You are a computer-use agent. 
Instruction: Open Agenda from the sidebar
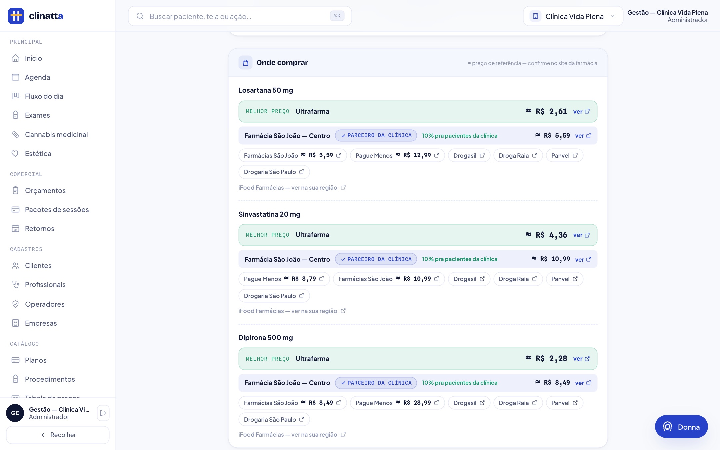click(58, 77)
